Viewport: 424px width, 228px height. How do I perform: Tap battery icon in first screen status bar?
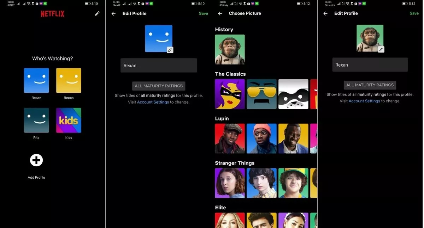[x=87, y=4]
